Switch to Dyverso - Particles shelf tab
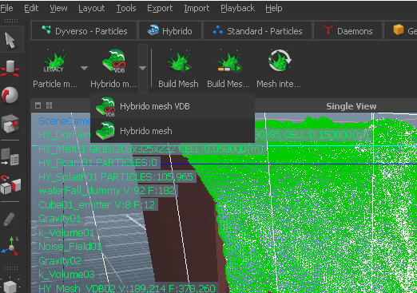This screenshot has width=417, height=293. (x=85, y=31)
